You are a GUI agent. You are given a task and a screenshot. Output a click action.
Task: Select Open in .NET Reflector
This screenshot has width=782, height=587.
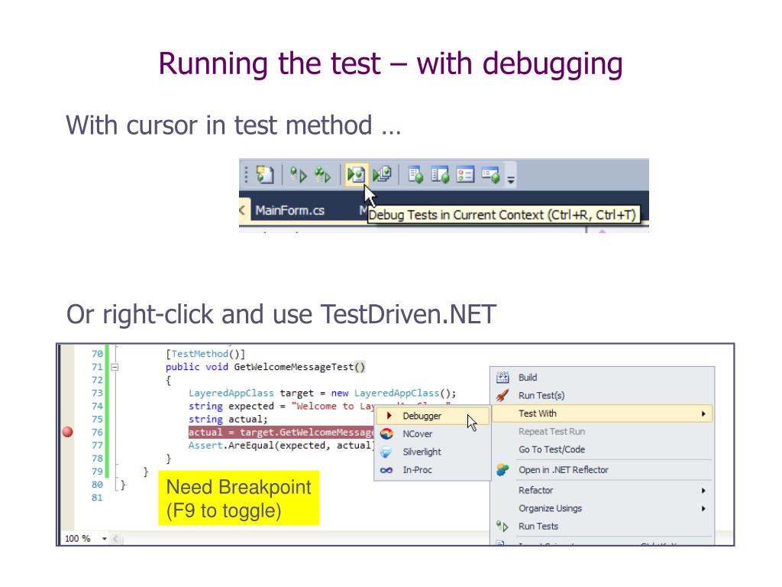point(603,470)
